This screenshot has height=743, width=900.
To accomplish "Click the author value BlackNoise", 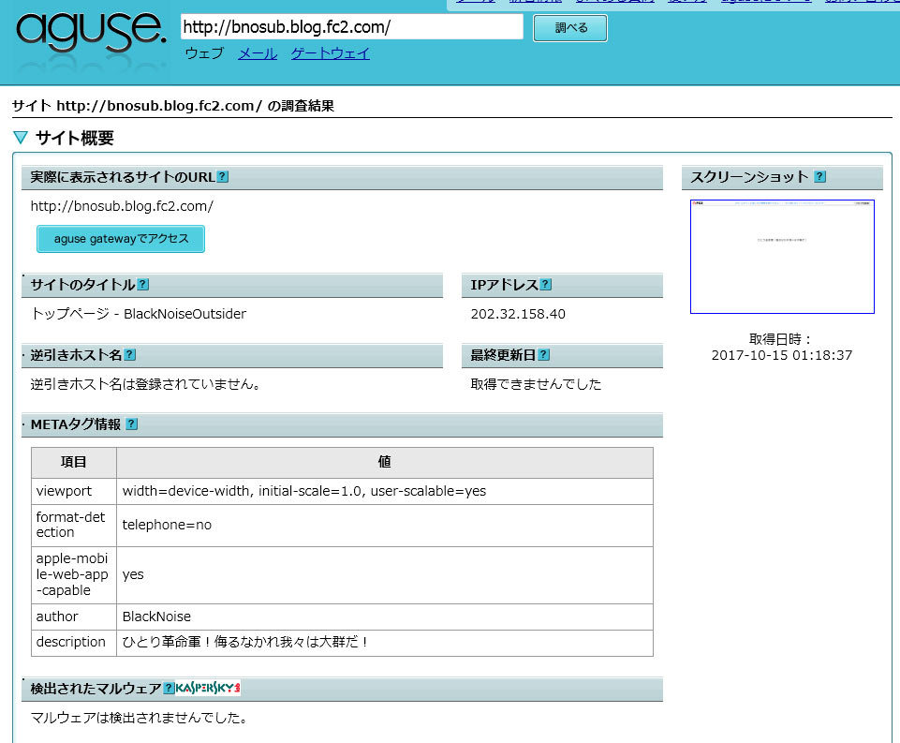I will [156, 617].
